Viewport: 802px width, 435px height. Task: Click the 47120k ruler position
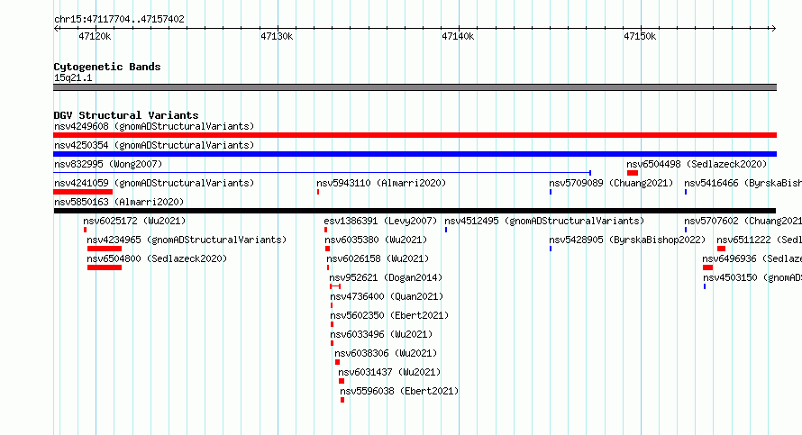[95, 36]
